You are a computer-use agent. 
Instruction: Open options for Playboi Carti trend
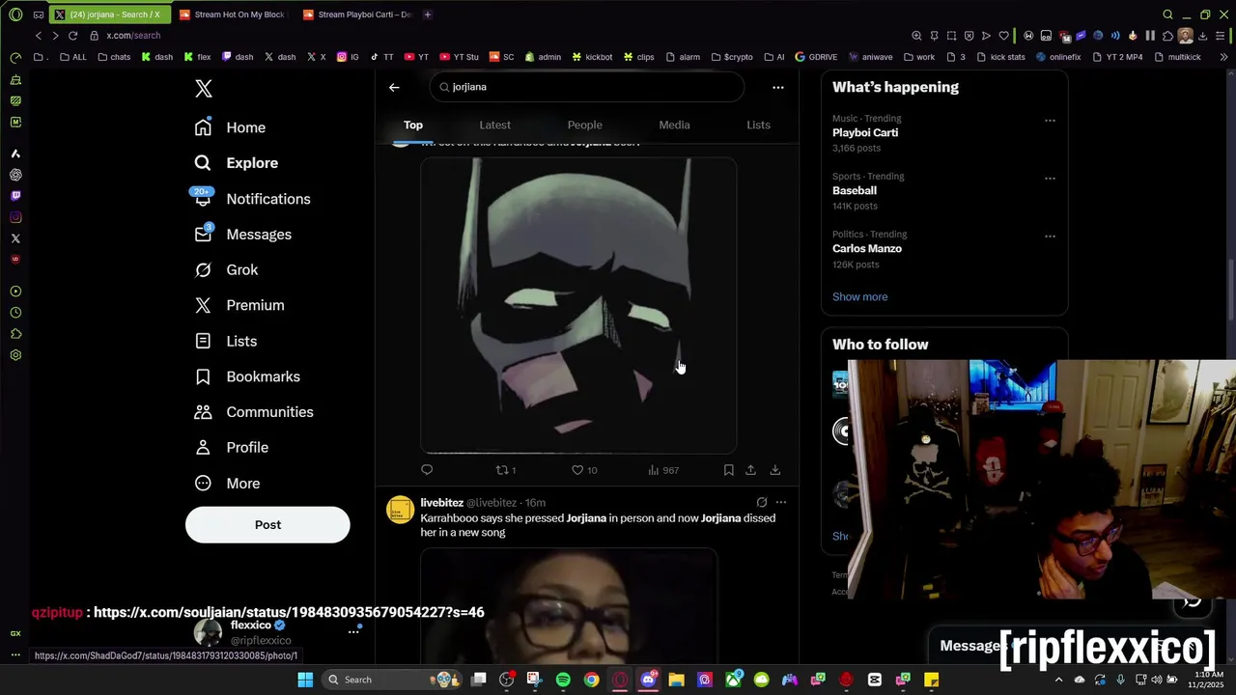pyautogui.click(x=1050, y=121)
